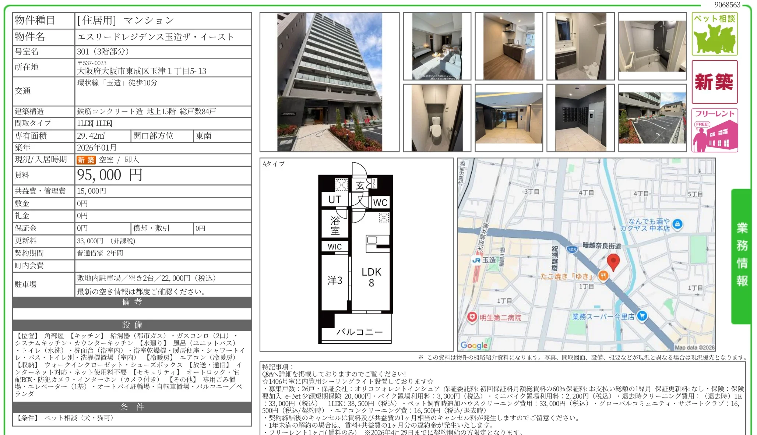757x435 pixels.
Task: Open the building exterior main photo
Action: click(329, 82)
